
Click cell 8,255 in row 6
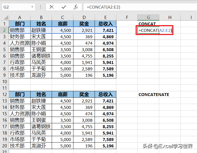click(106, 56)
